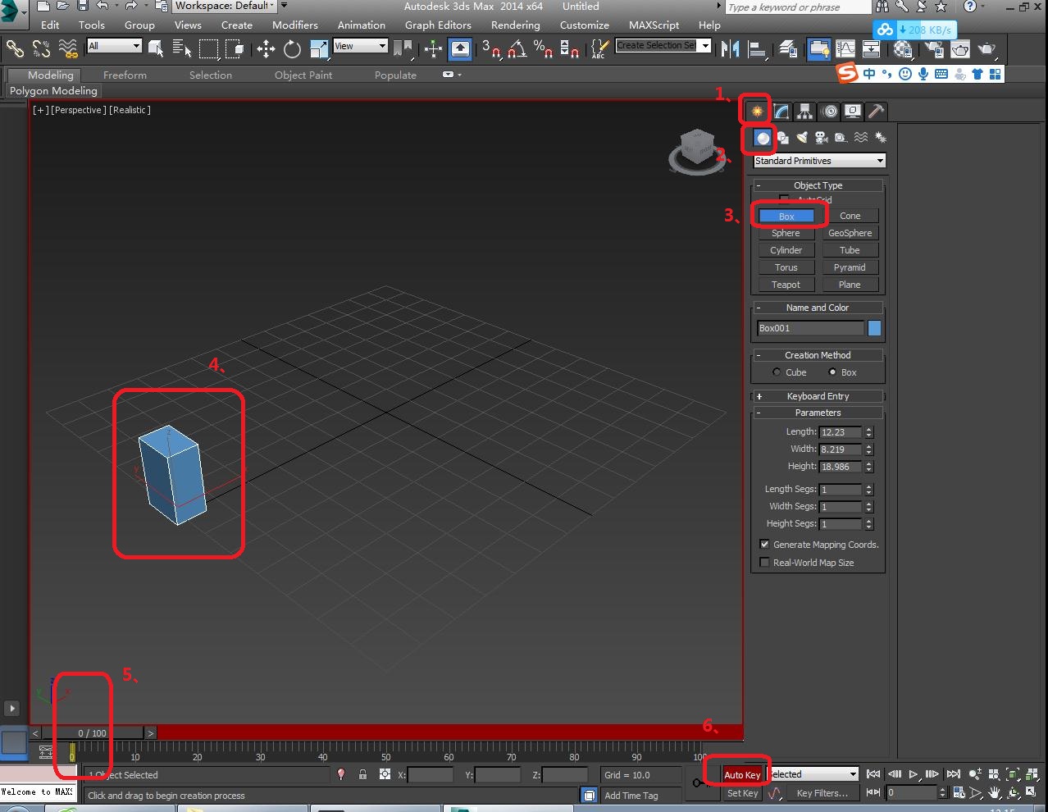1048x812 pixels.
Task: Switch to Freeform ribbon tab
Action: (125, 75)
